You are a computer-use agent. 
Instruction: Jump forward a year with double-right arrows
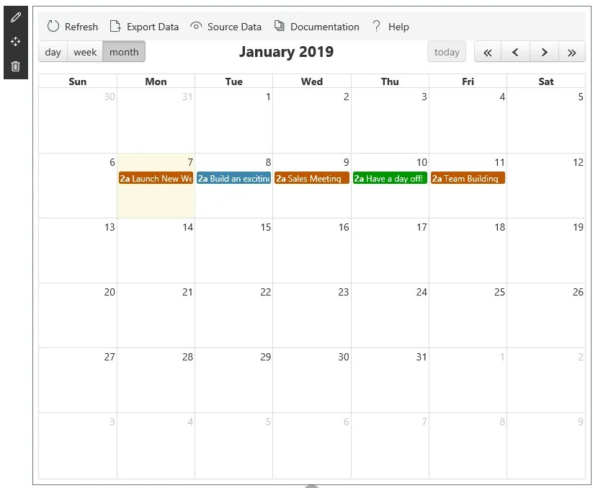coord(572,52)
